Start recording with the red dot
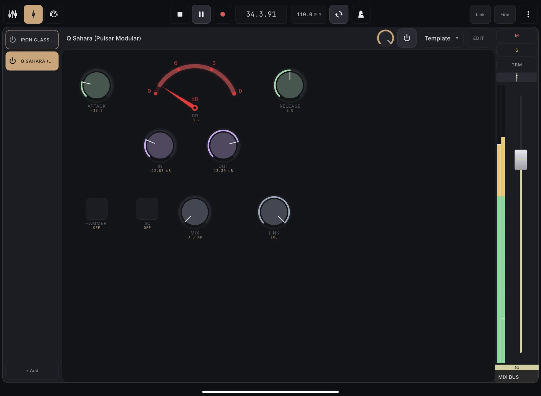Image resolution: width=541 pixels, height=396 pixels. (222, 14)
